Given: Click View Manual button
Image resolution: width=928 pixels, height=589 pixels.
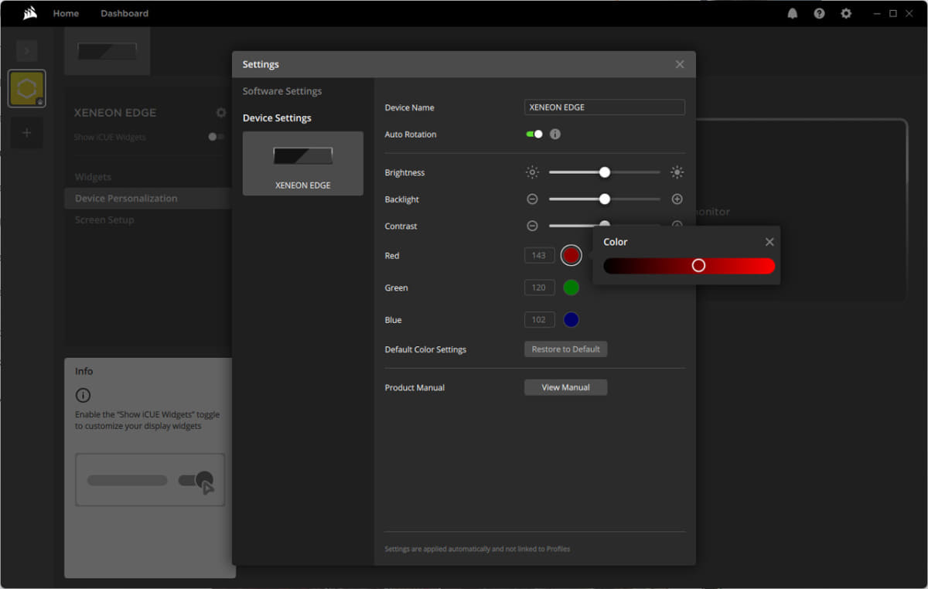Looking at the screenshot, I should coord(566,387).
